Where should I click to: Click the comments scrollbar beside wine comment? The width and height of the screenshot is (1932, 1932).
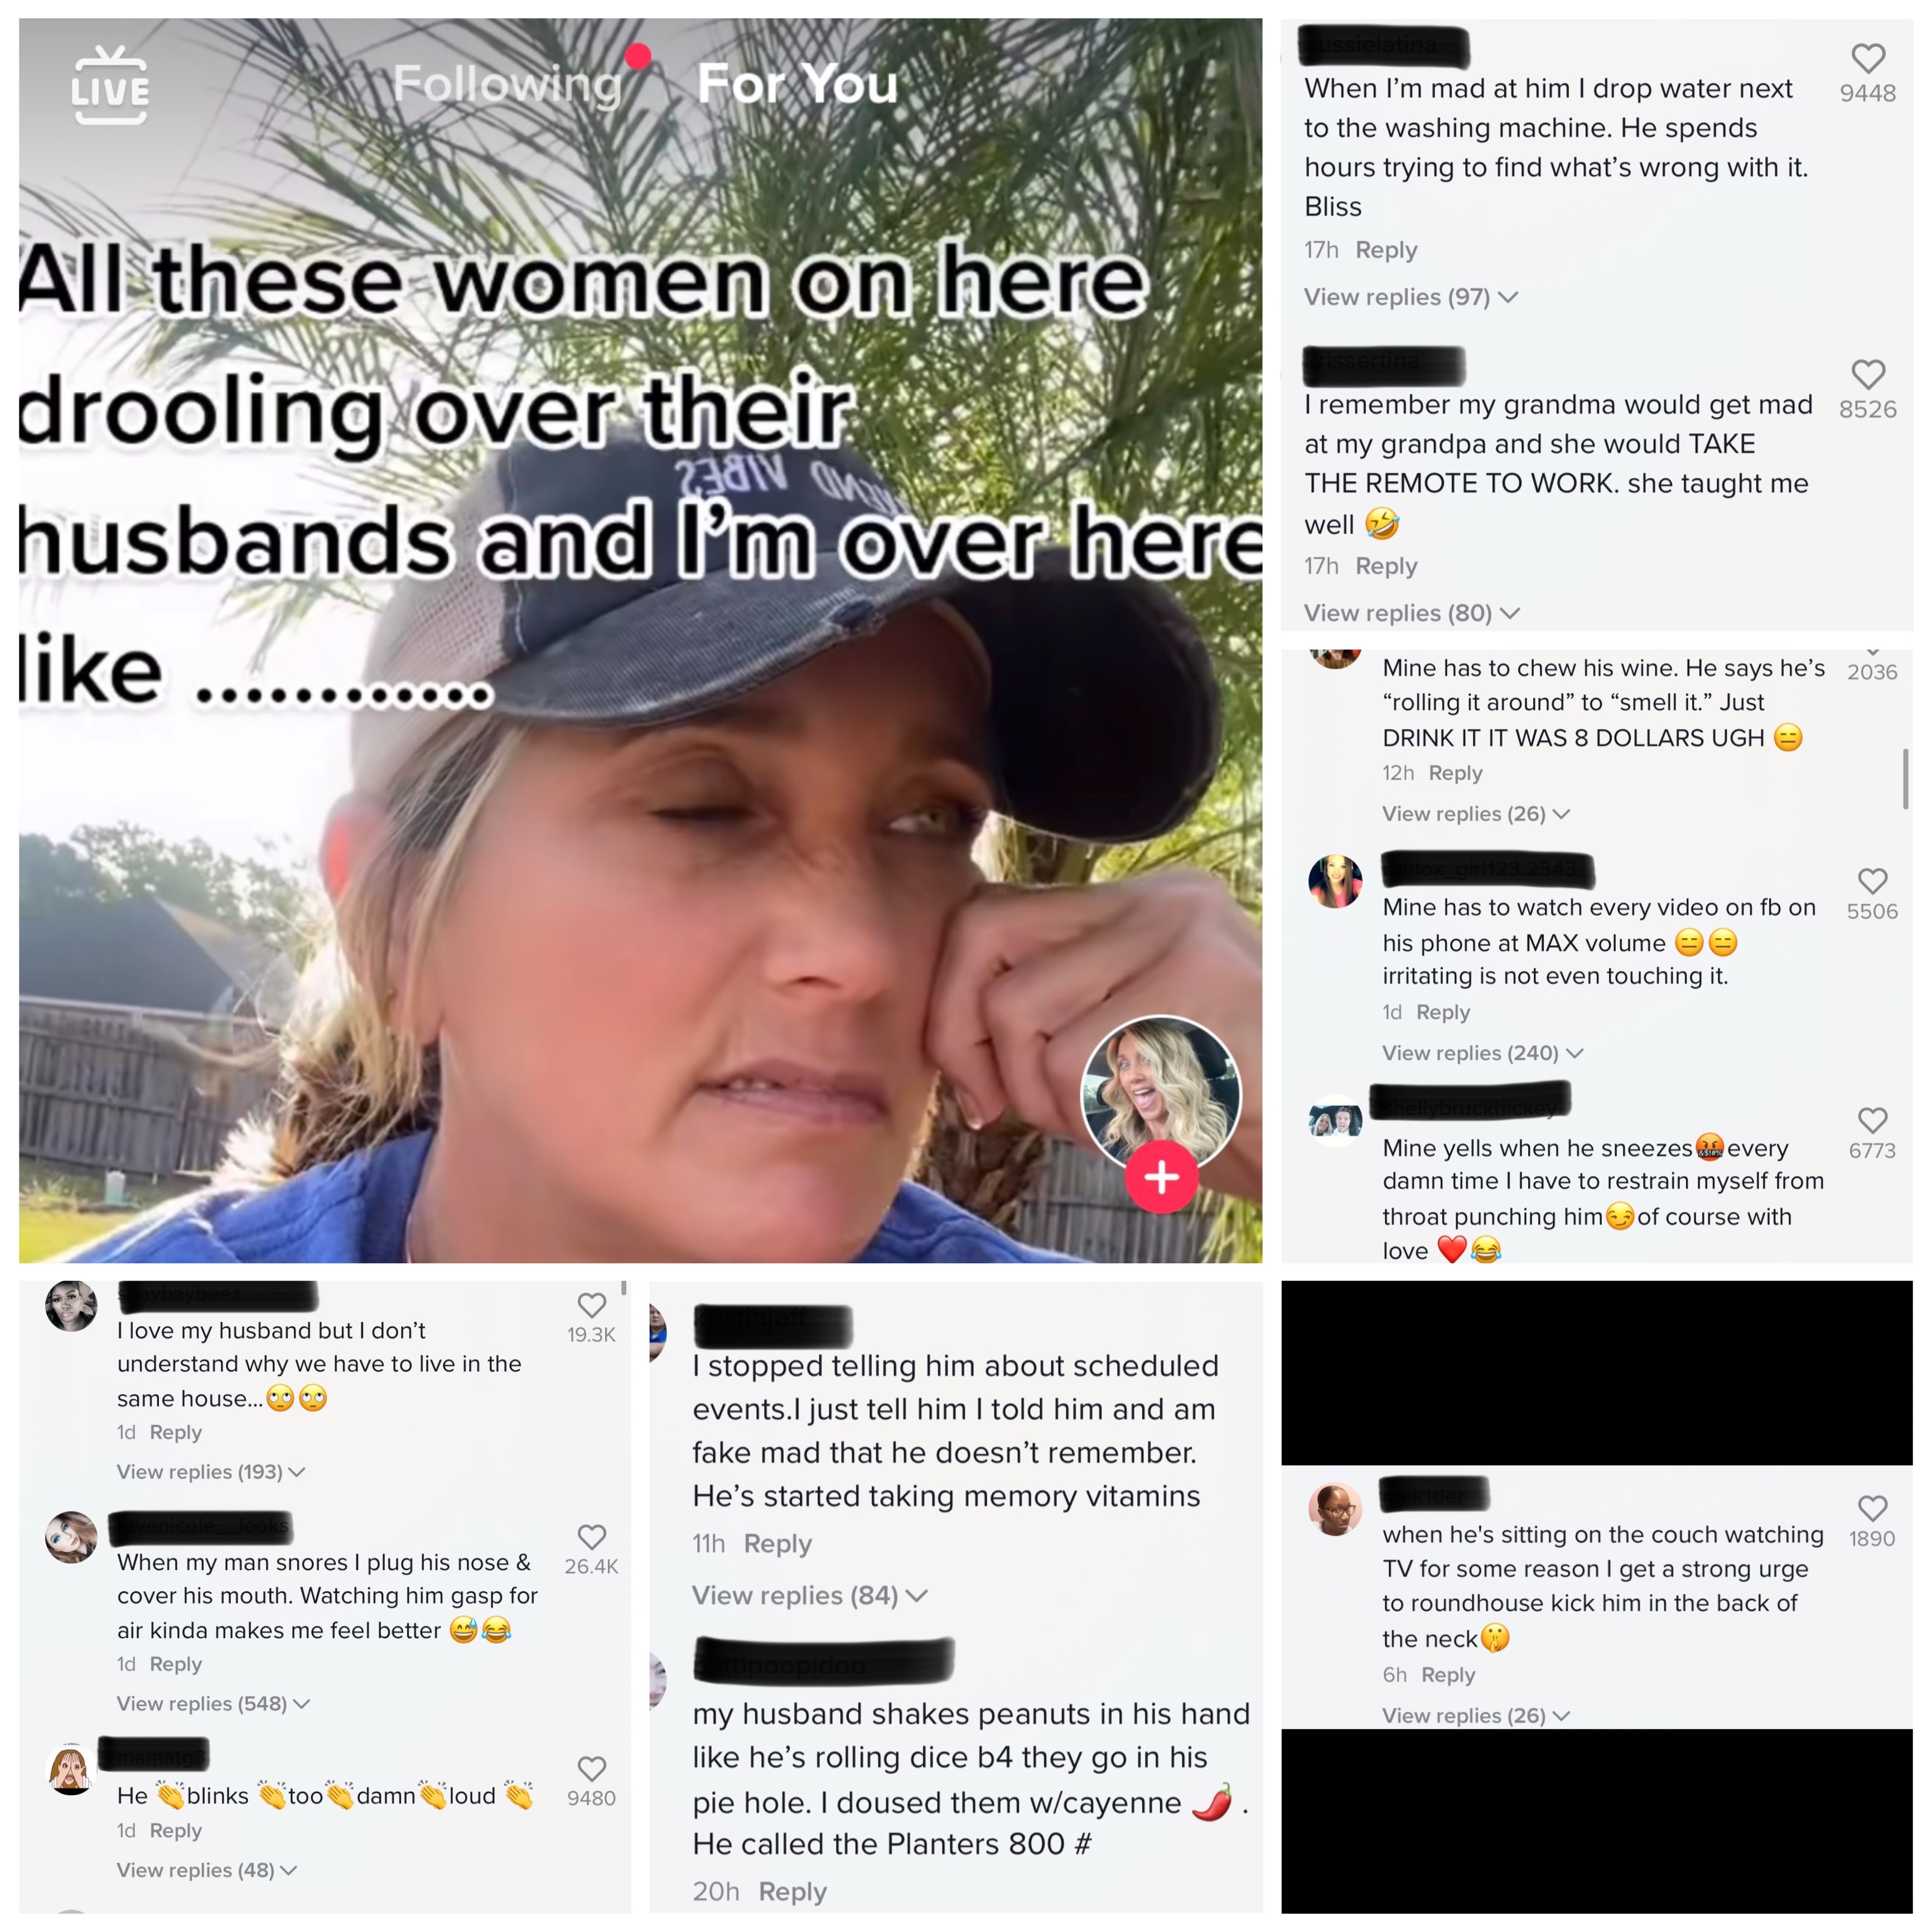coord(1905,779)
